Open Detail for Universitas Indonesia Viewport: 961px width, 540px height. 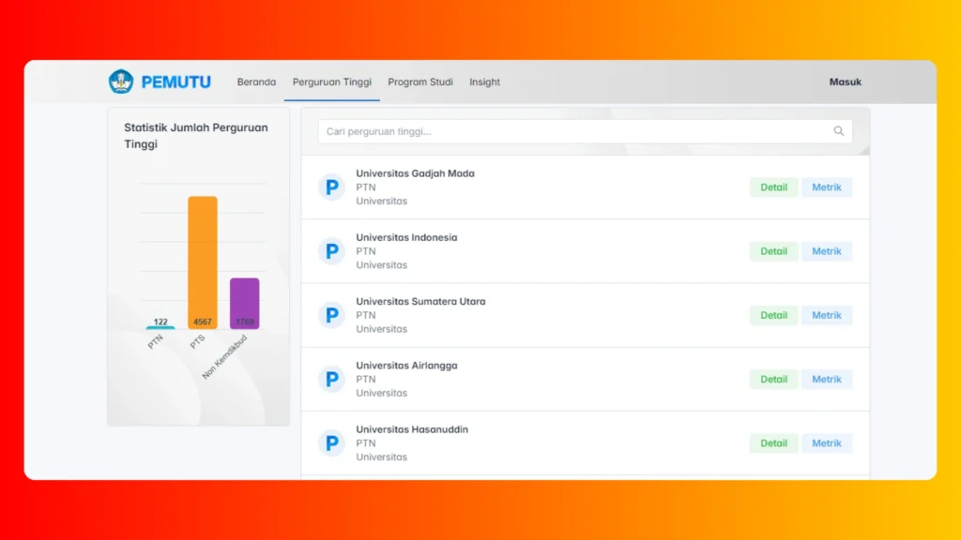773,251
